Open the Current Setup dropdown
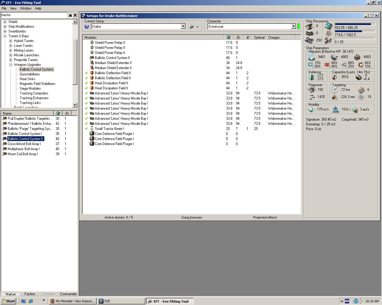382x305 pixels. point(183,27)
